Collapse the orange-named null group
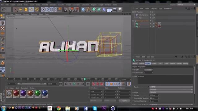This screenshot has width=198, height=111. [133, 21]
